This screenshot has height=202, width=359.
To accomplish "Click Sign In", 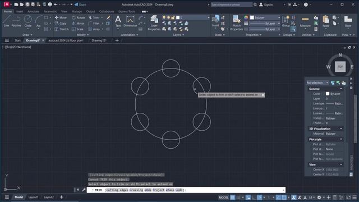I will [x=266, y=4].
